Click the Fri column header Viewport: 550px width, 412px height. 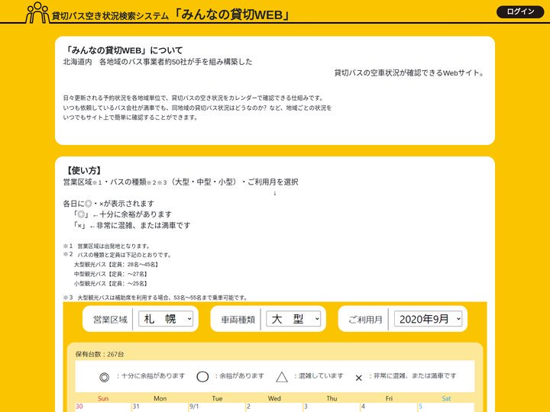point(389,398)
